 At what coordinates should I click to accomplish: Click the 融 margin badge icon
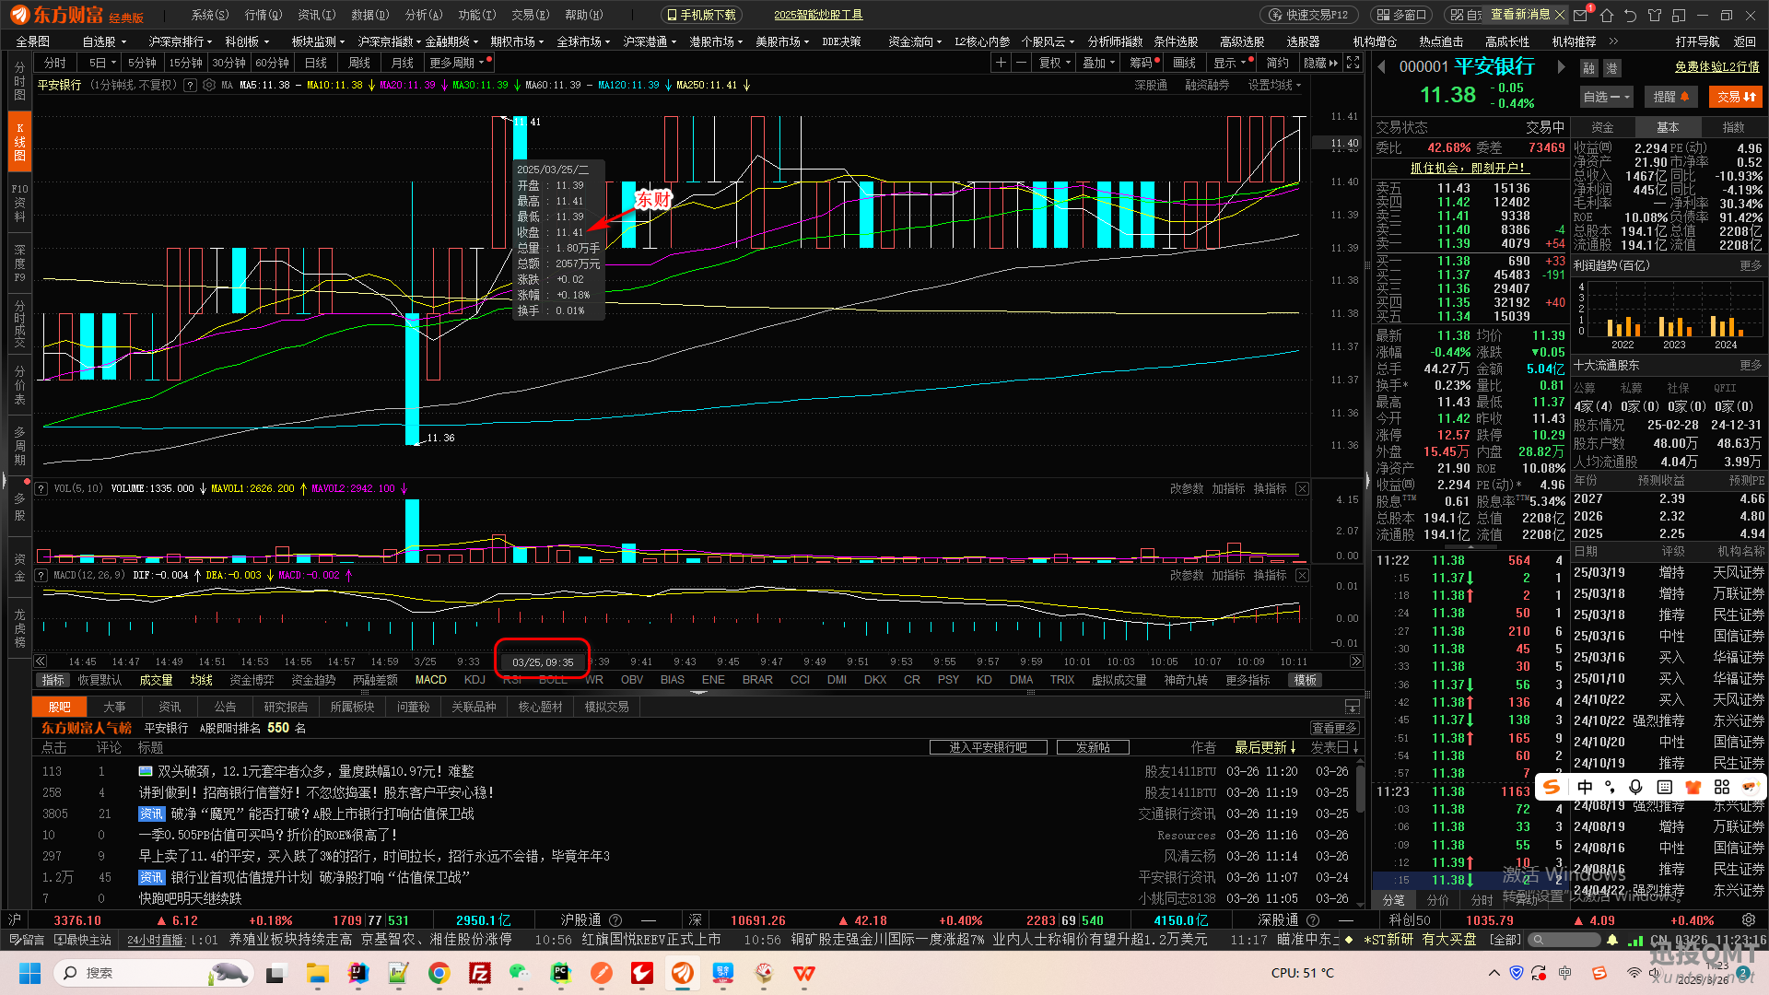coord(1588,68)
